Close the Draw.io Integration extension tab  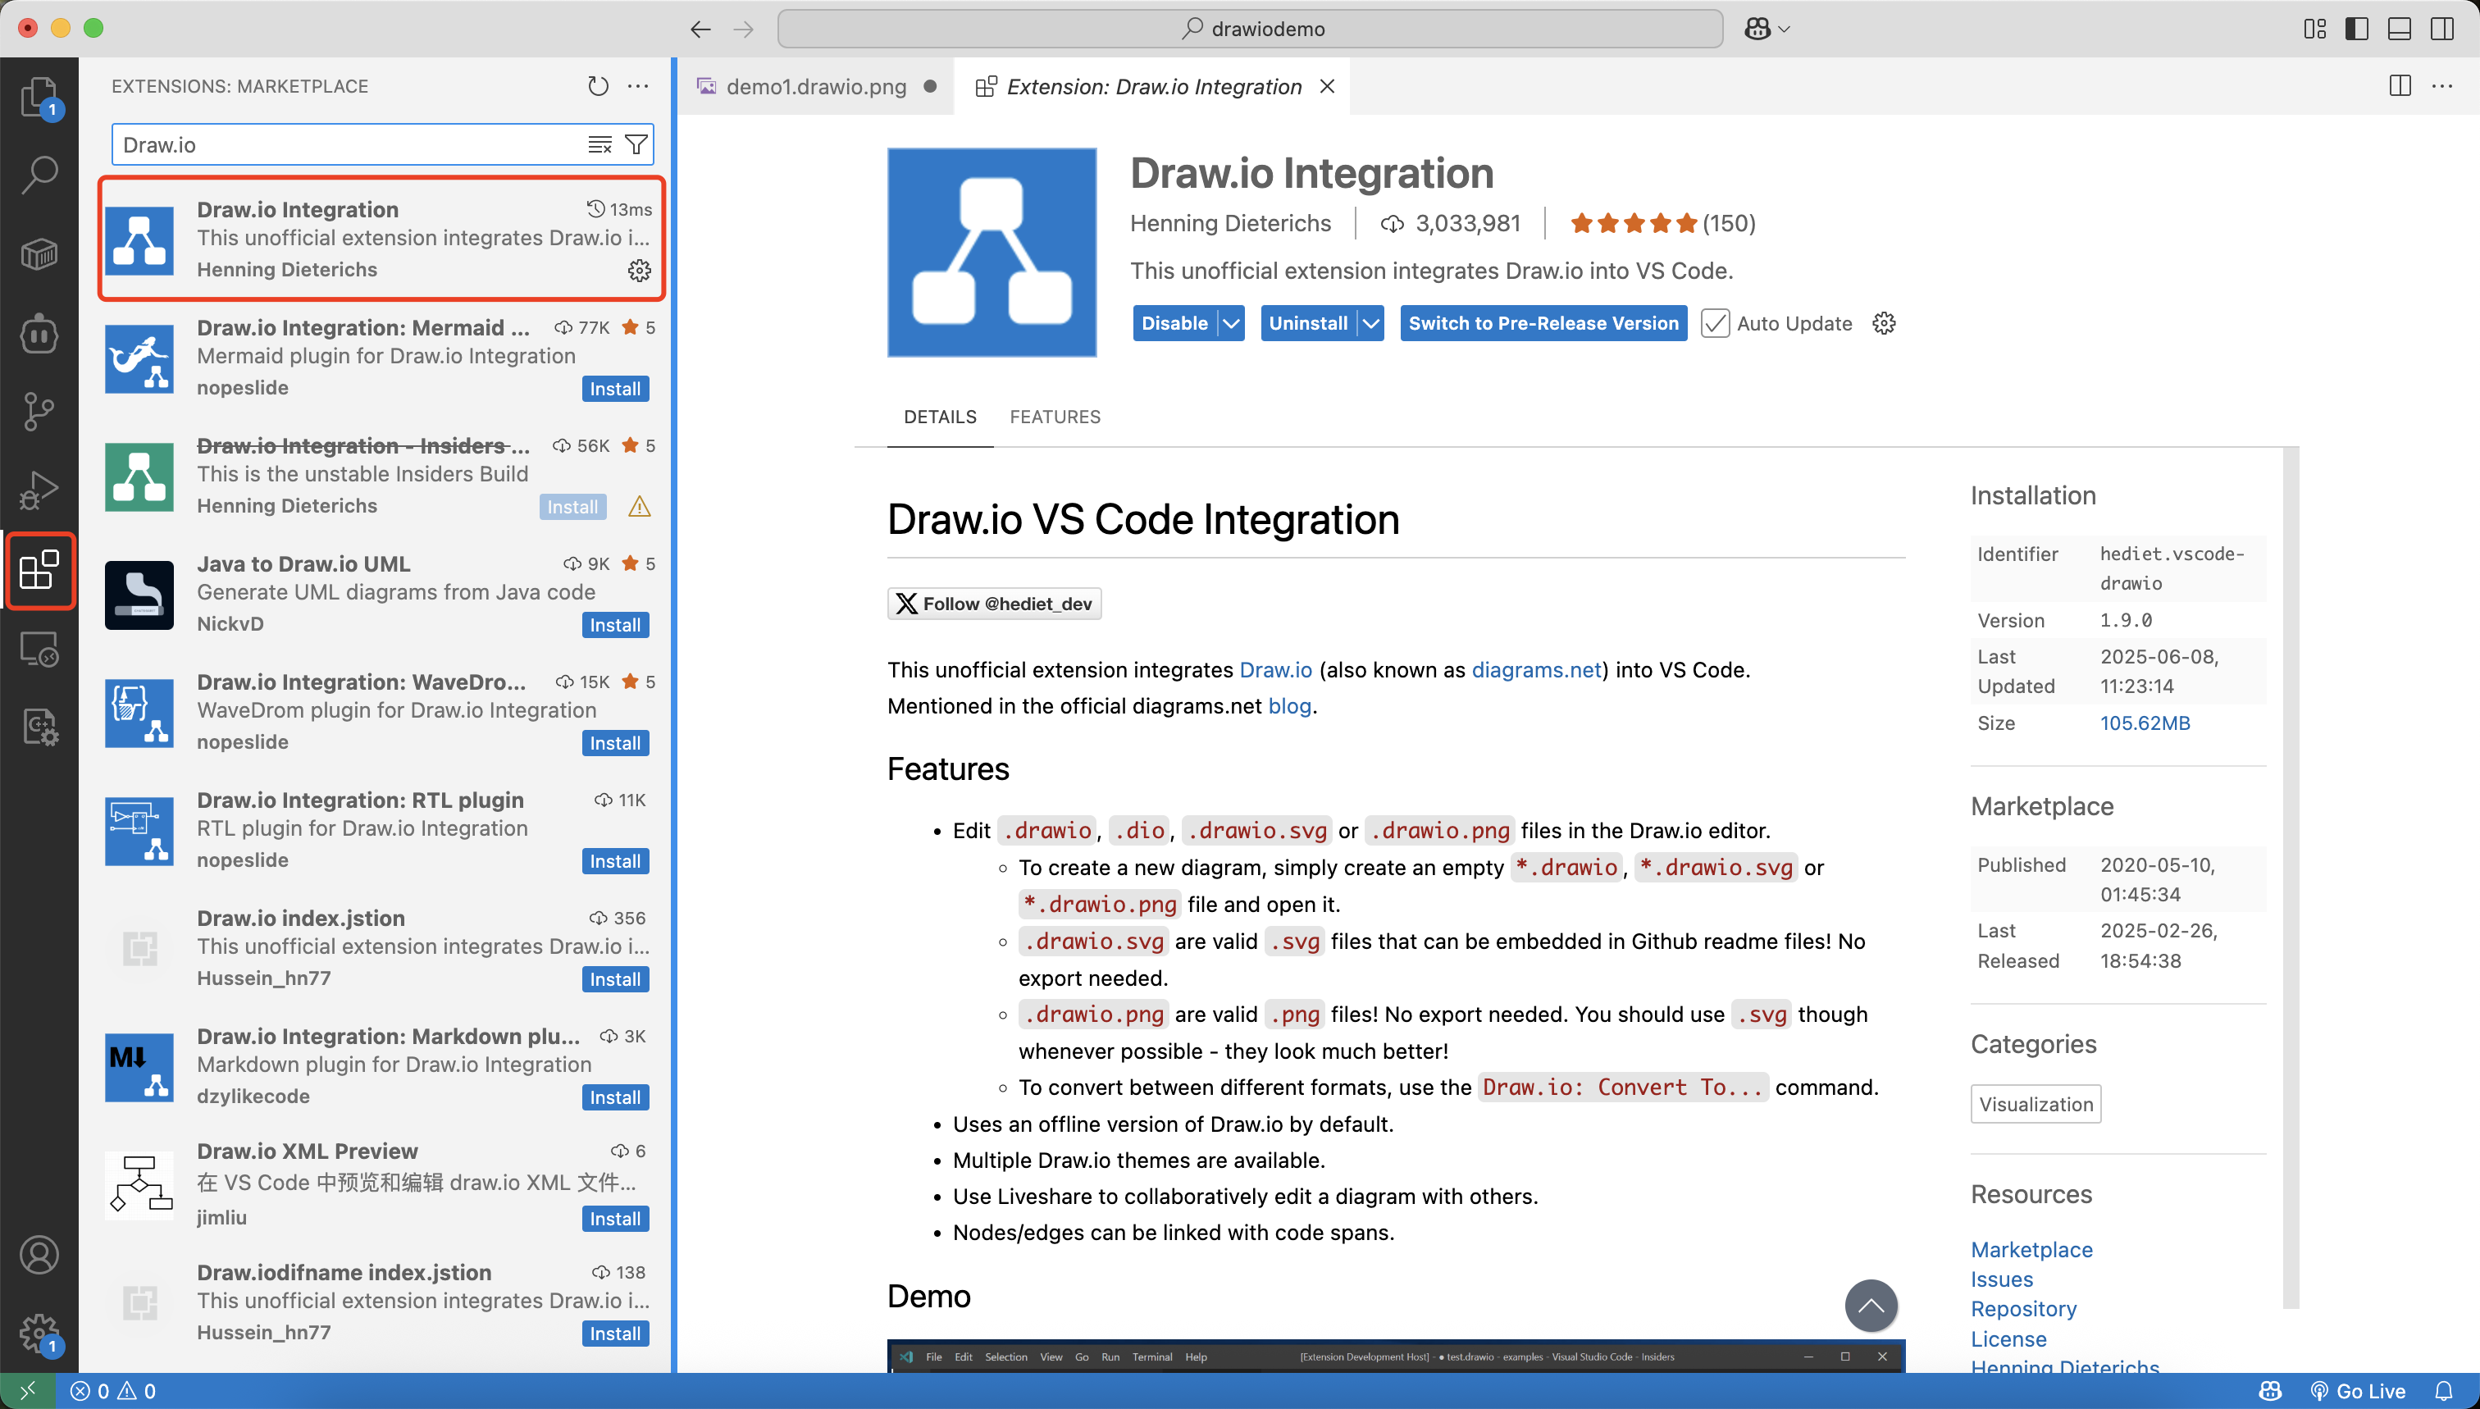click(1328, 86)
